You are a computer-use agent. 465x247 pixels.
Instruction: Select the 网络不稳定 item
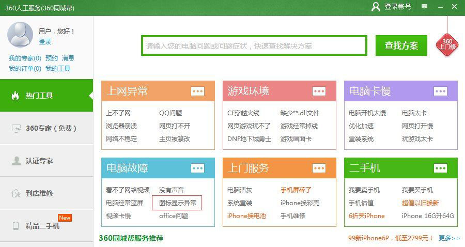click(121, 139)
